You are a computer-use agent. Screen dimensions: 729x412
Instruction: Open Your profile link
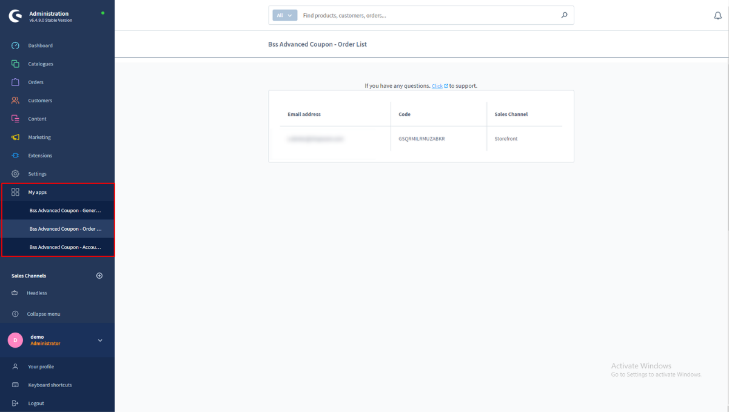(41, 367)
